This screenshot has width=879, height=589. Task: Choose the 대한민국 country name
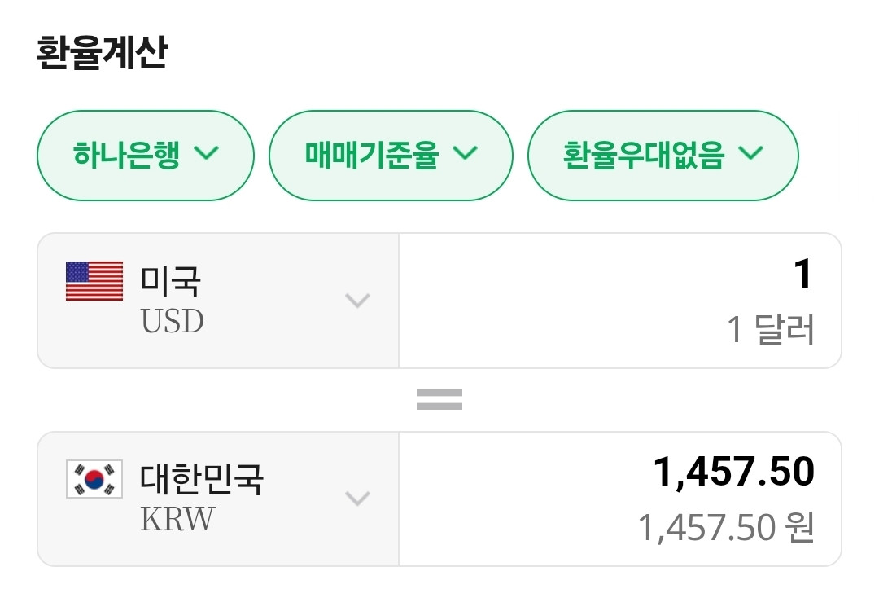(x=202, y=479)
